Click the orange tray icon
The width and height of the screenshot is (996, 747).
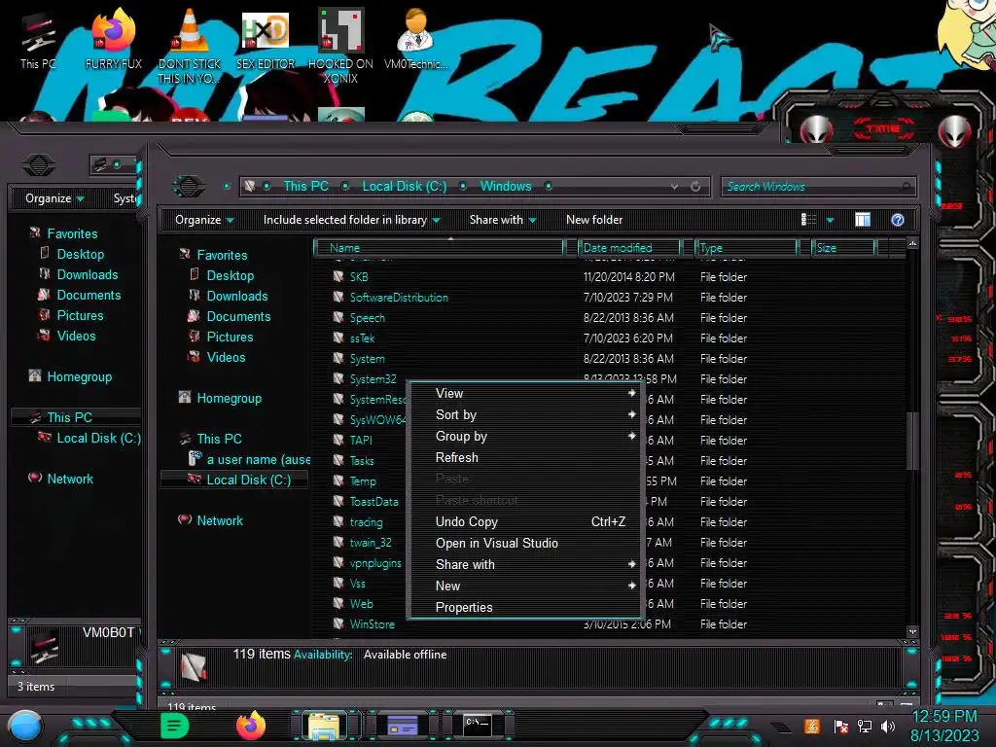click(812, 726)
